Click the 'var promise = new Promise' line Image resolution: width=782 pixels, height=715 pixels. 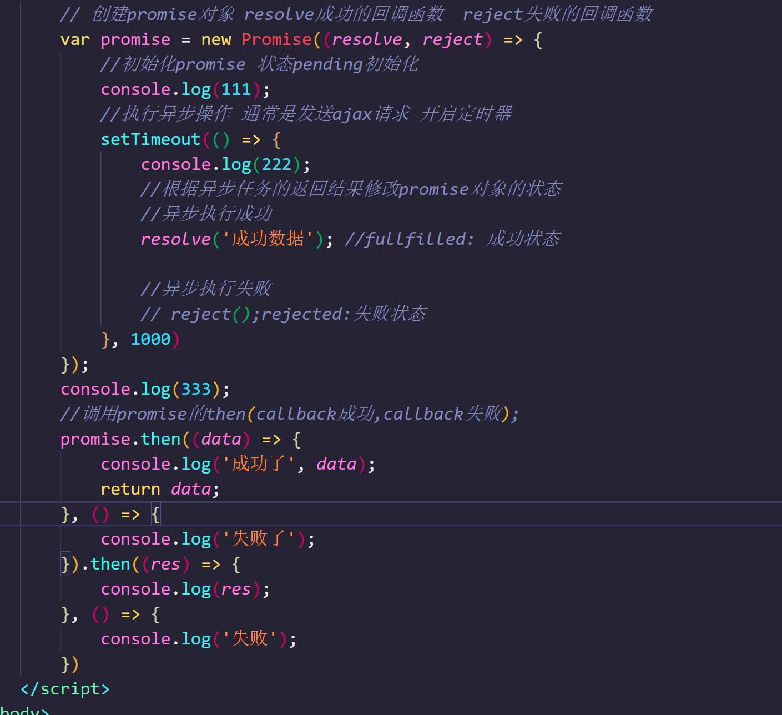pyautogui.click(x=301, y=39)
